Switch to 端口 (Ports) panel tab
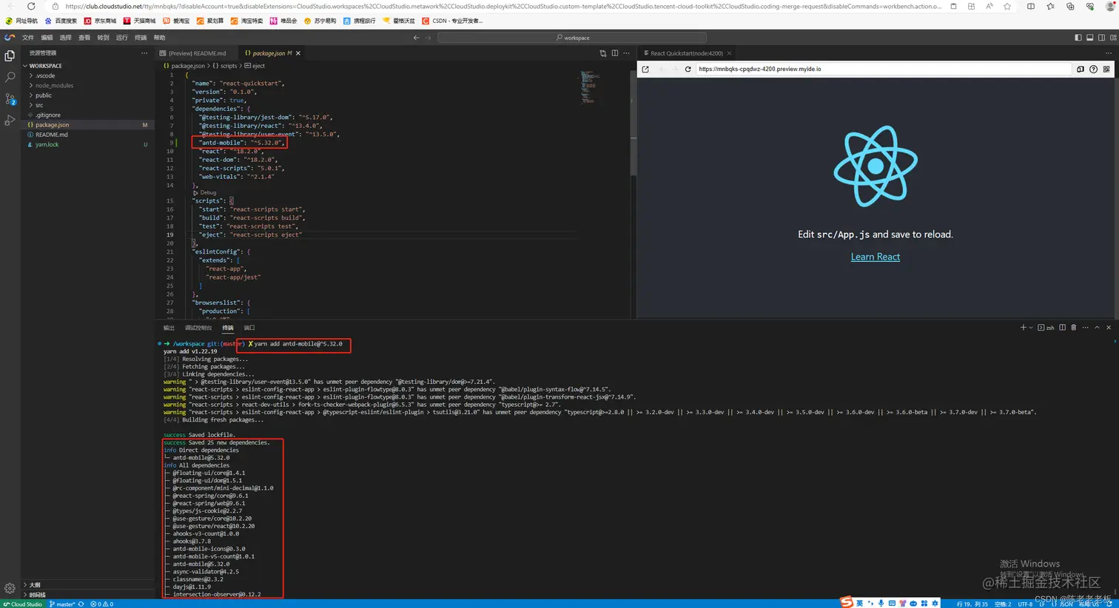Image resolution: width=1119 pixels, height=608 pixels. (x=249, y=328)
